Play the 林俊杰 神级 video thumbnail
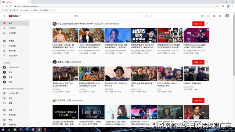Image resolution: width=235 pixels, height=132 pixels. [144, 35]
